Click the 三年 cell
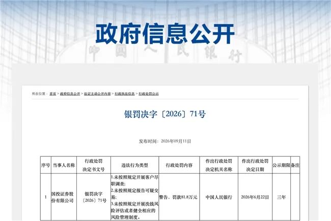This screenshot has height=221, width=331. tap(282, 197)
